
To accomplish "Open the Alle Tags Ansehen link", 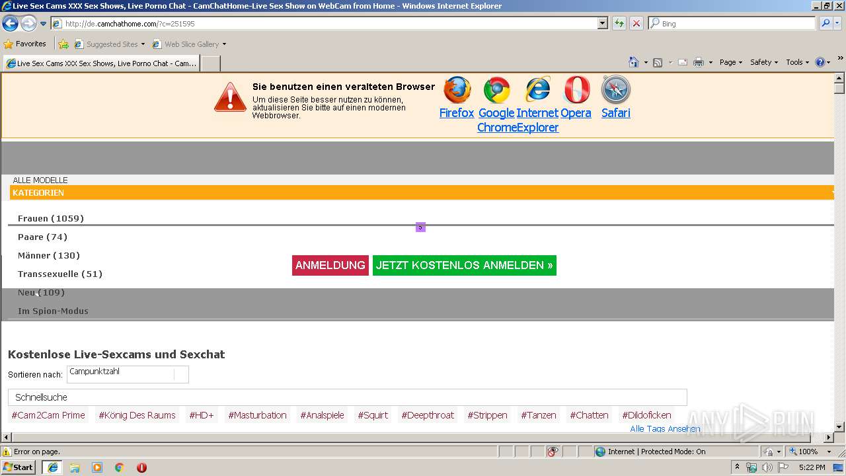I will coord(665,428).
